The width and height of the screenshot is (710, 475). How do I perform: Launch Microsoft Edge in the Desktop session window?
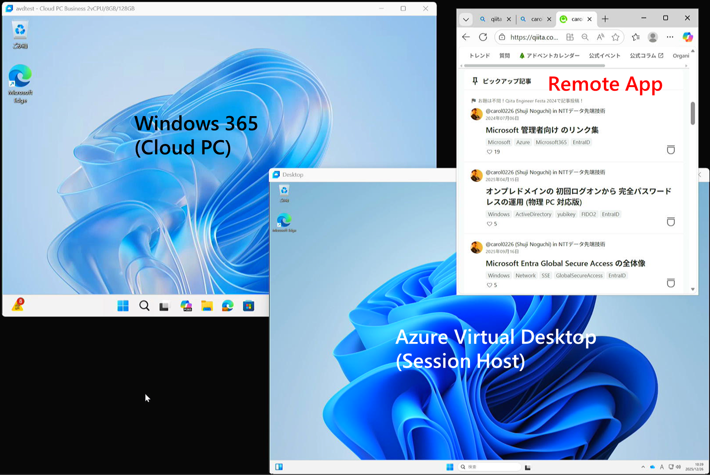pyautogui.click(x=284, y=223)
